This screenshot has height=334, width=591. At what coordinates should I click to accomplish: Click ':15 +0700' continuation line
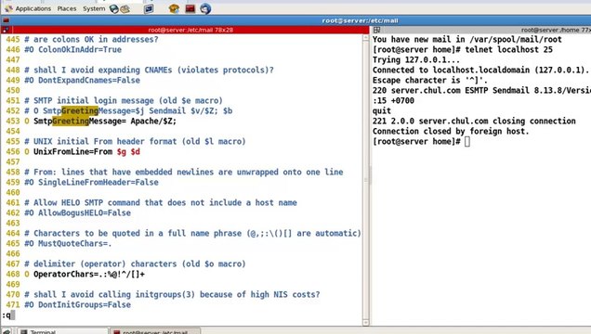[x=393, y=101]
